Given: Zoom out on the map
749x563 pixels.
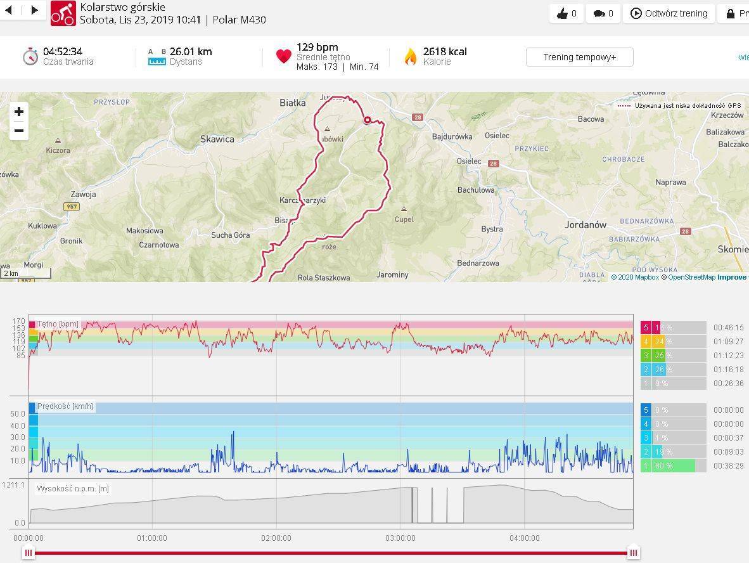Looking at the screenshot, I should click(19, 131).
